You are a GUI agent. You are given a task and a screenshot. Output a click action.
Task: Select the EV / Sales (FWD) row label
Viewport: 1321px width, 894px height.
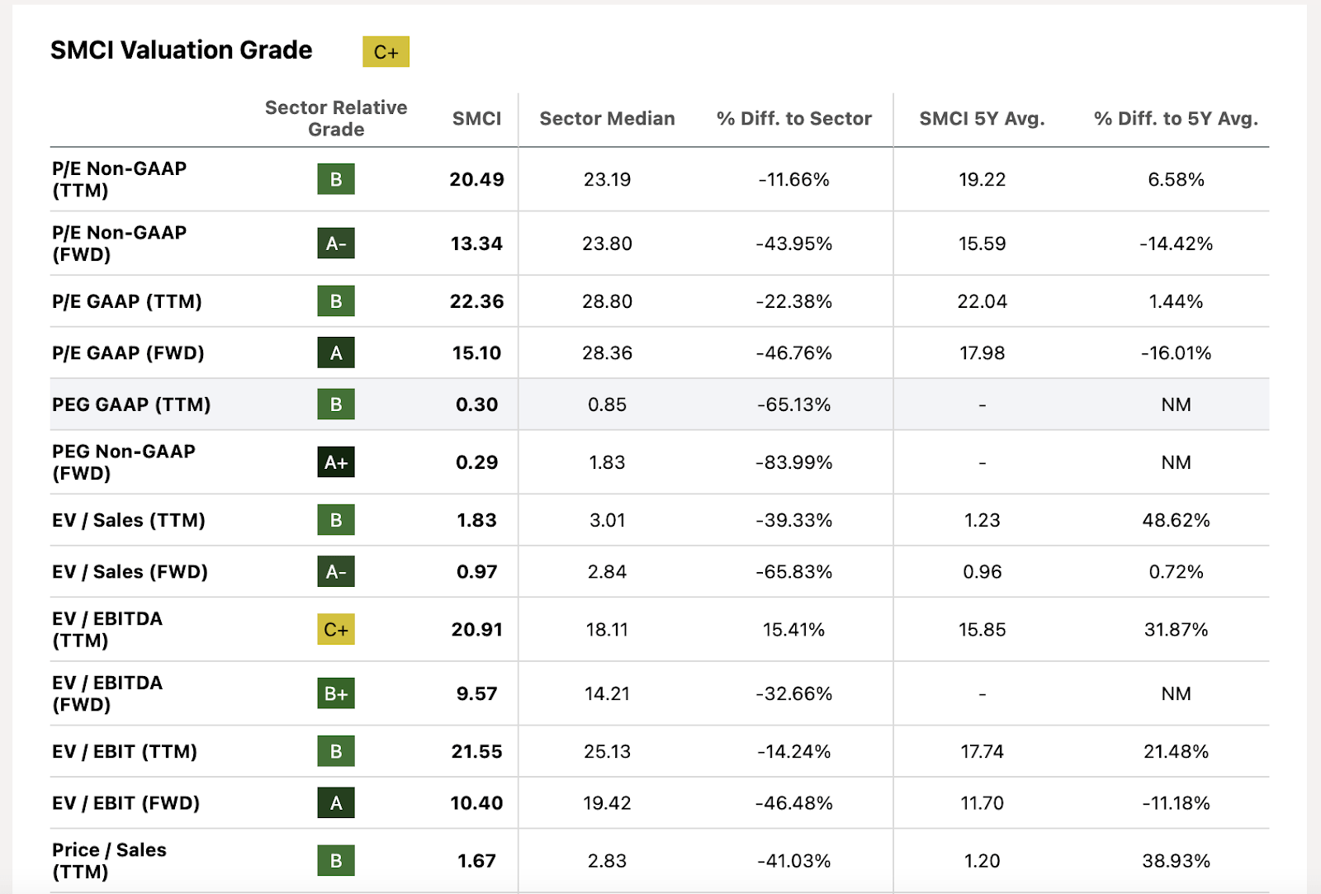(x=130, y=572)
